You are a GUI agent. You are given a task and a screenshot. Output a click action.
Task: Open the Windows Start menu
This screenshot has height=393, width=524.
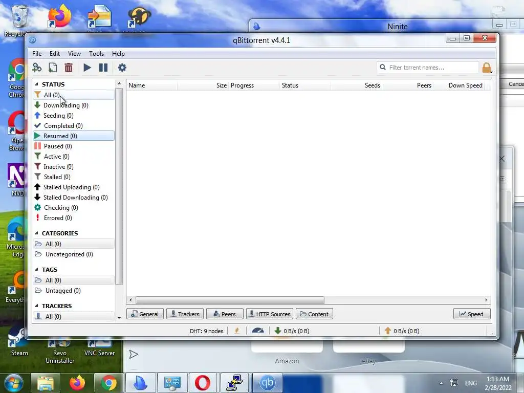tap(13, 383)
